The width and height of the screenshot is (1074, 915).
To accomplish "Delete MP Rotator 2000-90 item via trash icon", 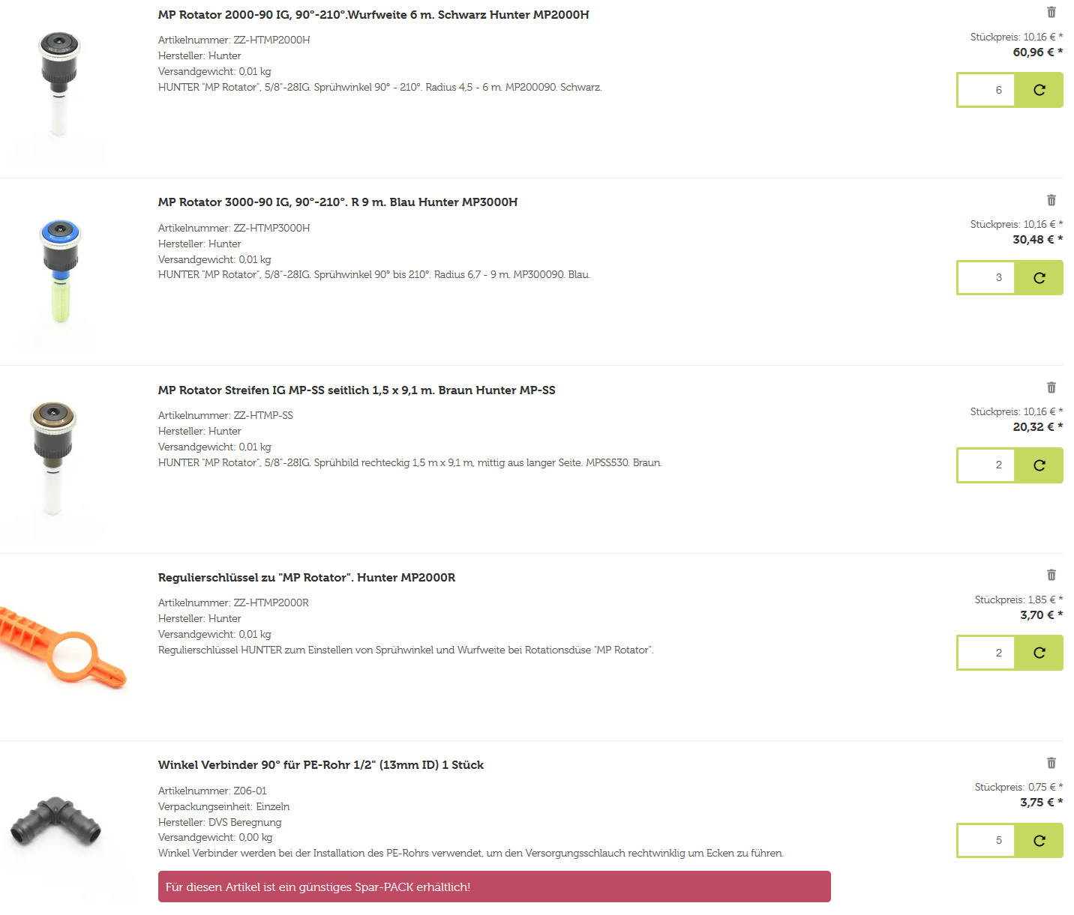I will (1051, 12).
